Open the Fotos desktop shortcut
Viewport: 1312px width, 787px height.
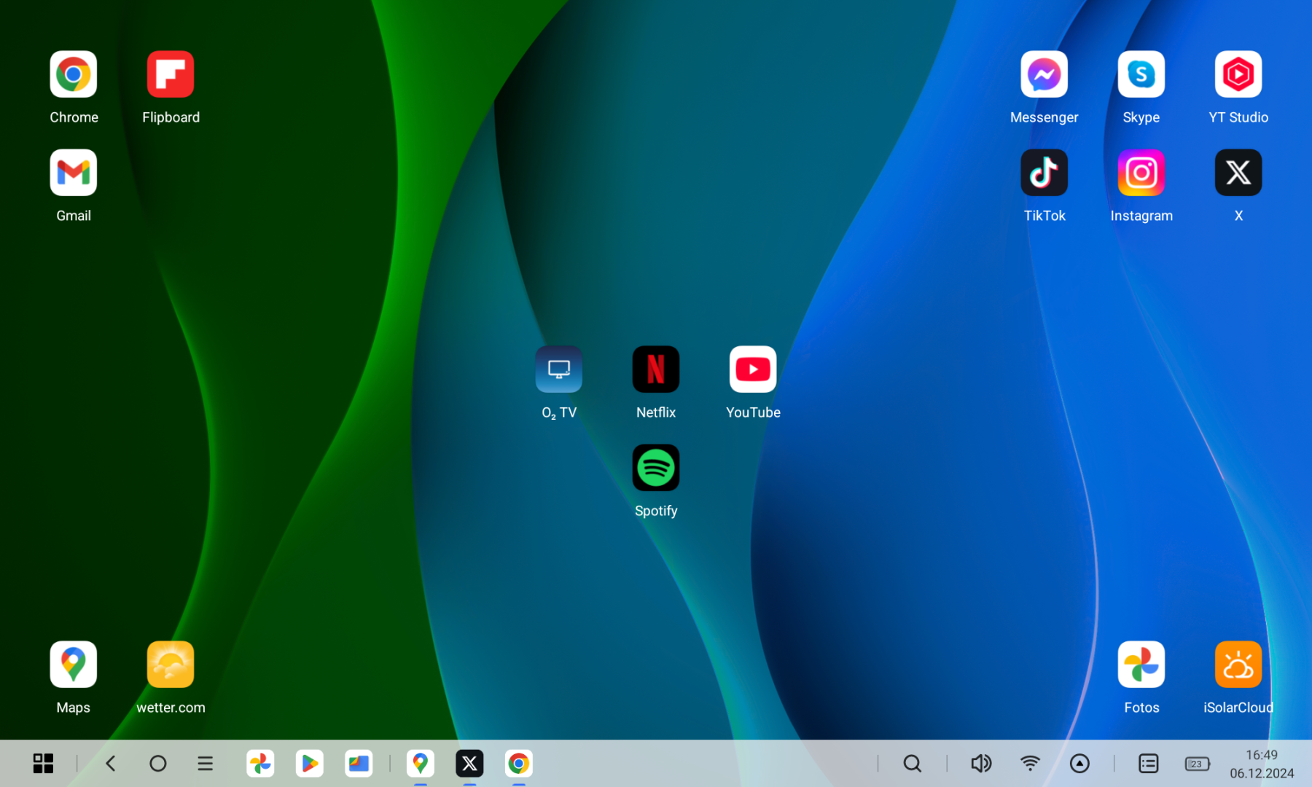pyautogui.click(x=1141, y=665)
